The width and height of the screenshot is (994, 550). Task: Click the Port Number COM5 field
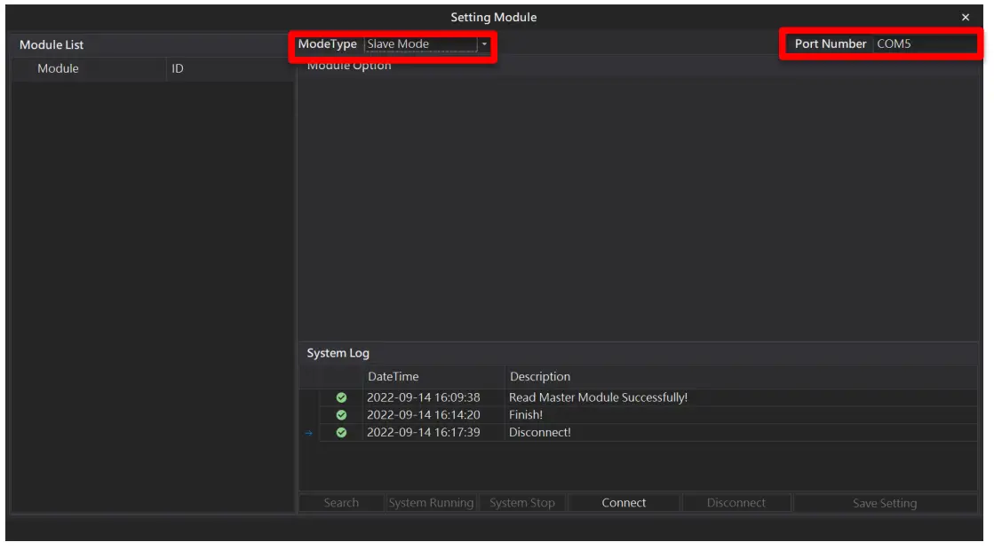point(925,43)
